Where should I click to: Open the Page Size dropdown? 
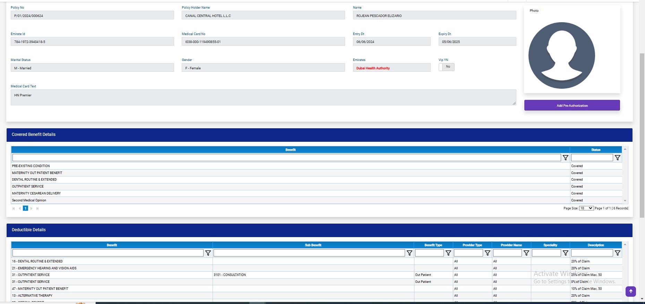click(586, 208)
